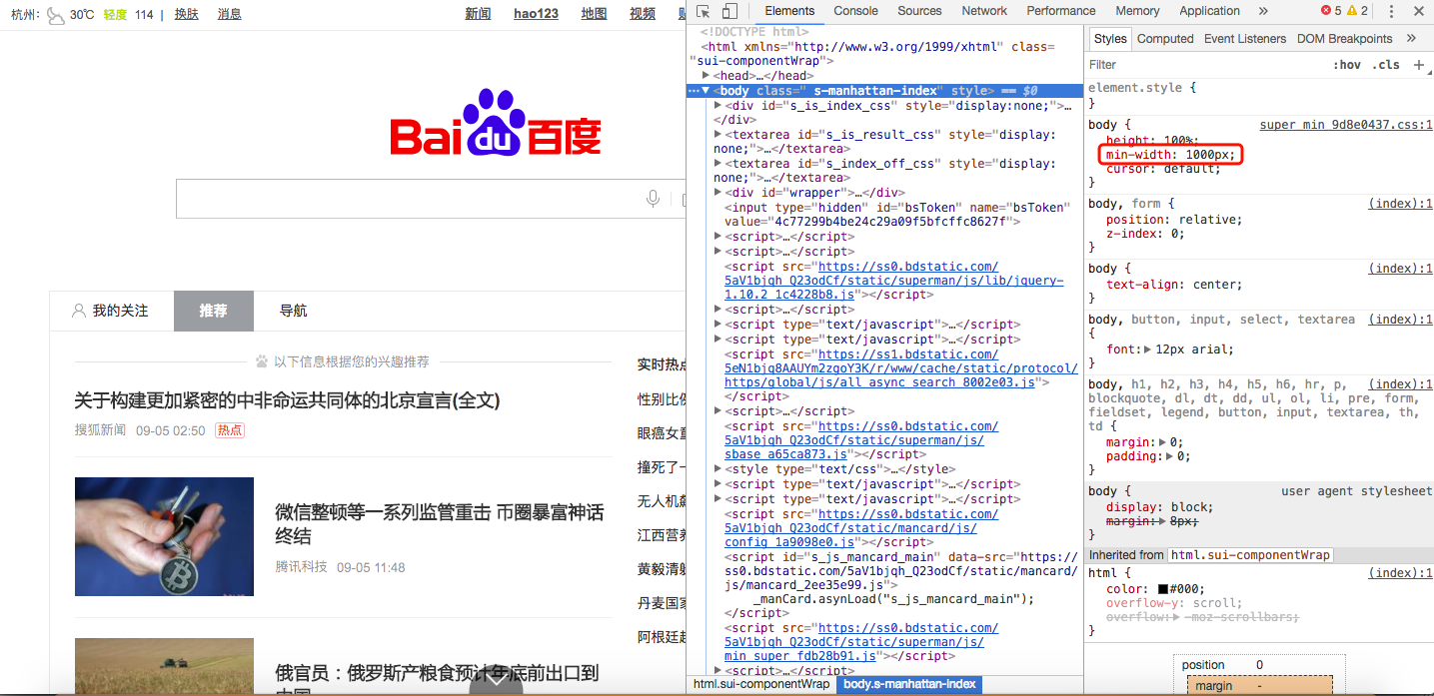Click the plus icon for new style rule
The width and height of the screenshot is (1434, 696).
[1418, 65]
